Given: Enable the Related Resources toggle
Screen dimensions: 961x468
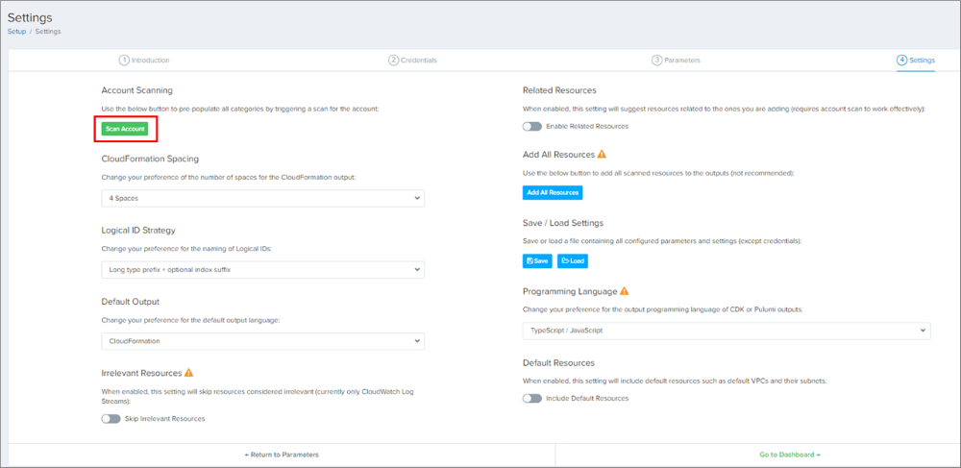Looking at the screenshot, I should pyautogui.click(x=532, y=126).
